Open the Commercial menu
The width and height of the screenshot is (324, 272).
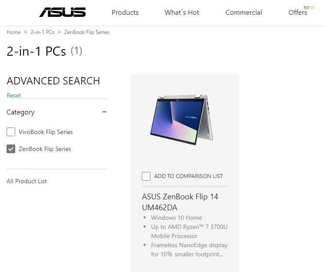[244, 13]
